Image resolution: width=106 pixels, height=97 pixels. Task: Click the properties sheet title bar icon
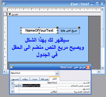coord(12,67)
